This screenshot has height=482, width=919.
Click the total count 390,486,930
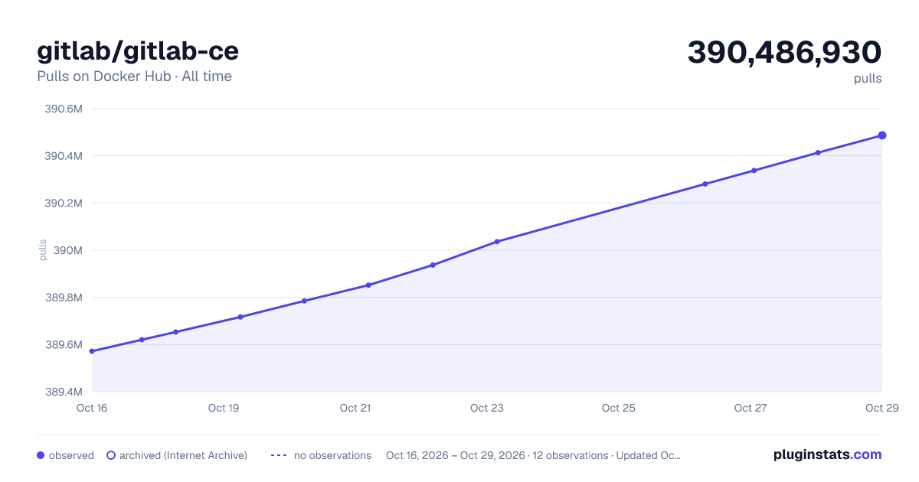point(784,52)
